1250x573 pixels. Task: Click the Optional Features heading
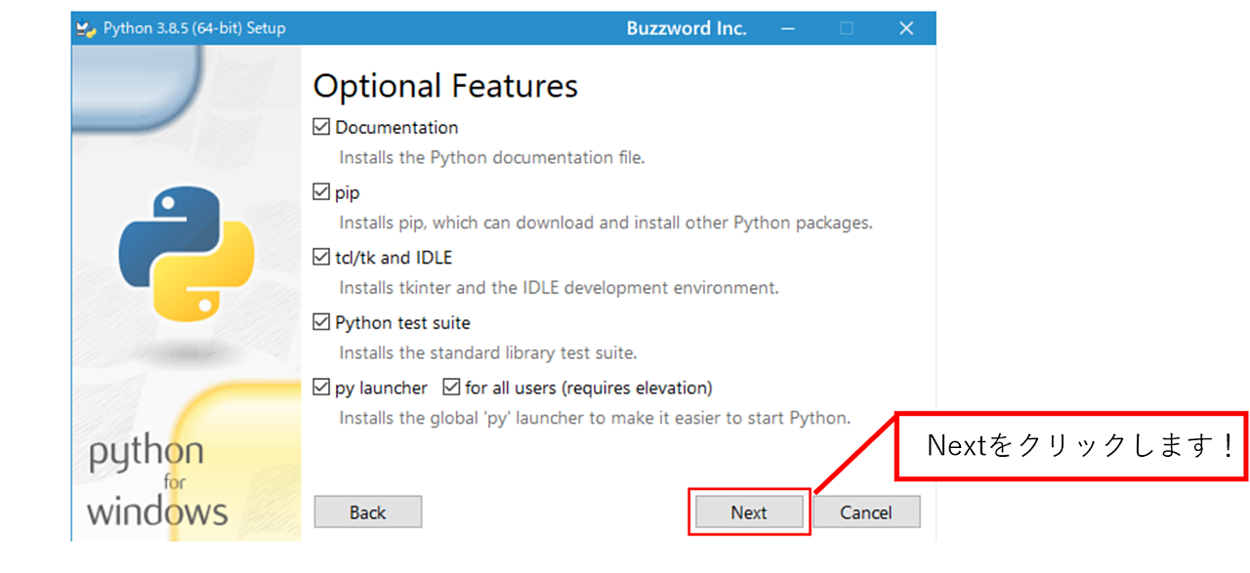coord(445,86)
